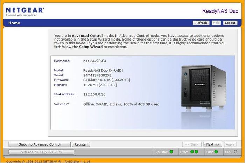The width and height of the screenshot is (245, 163).
Task: Select the IPv4 address 192.168.0.30
Action: (94, 94)
